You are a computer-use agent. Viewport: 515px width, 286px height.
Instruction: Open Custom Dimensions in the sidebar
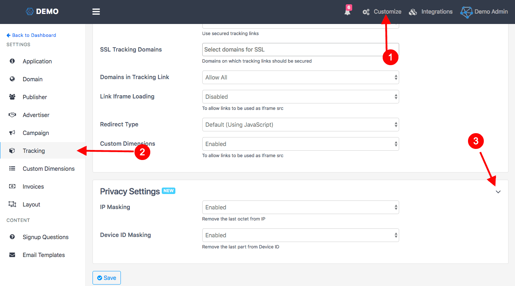click(x=48, y=169)
